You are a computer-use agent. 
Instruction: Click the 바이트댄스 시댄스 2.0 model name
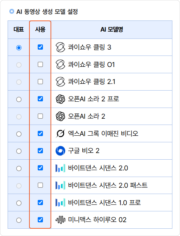coord(98,168)
